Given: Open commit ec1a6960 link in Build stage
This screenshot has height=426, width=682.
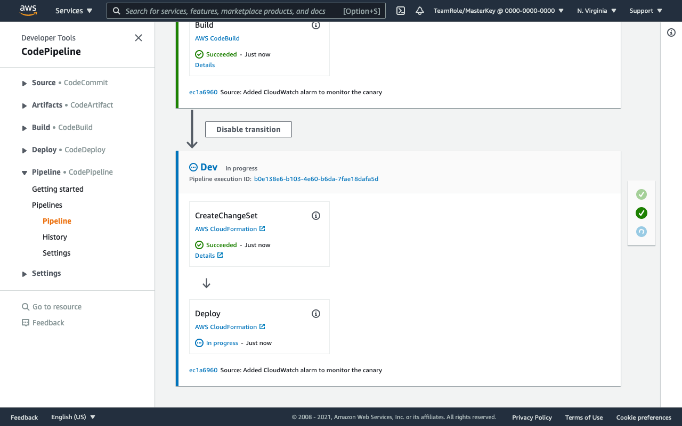Looking at the screenshot, I should [x=204, y=92].
